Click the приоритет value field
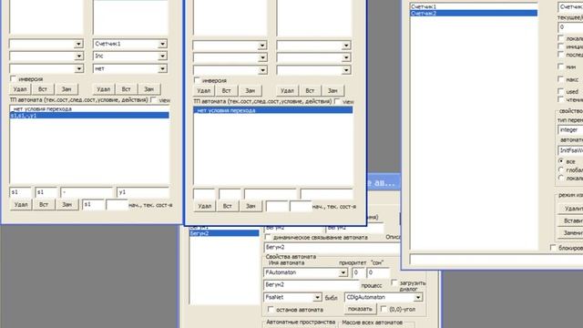This screenshot has height=328, width=583. click(358, 272)
